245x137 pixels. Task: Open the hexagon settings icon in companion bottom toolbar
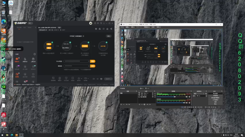[x=101, y=79]
